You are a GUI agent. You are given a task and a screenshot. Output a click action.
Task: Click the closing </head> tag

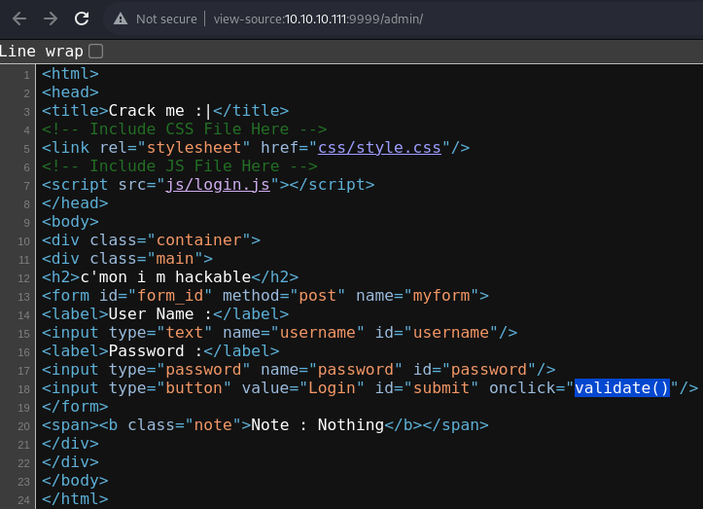tap(75, 202)
